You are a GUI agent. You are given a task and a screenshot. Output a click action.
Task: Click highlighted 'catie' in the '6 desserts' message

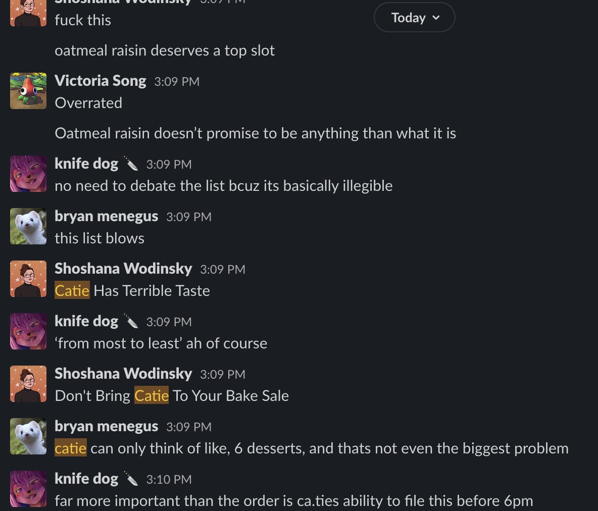point(70,448)
